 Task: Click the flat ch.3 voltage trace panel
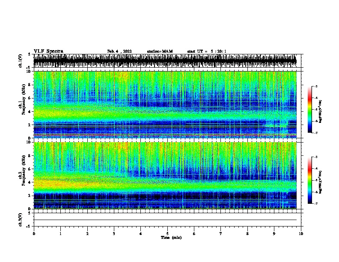click(x=167, y=220)
